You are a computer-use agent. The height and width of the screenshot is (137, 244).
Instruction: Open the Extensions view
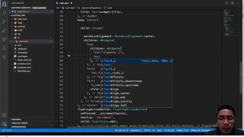(4, 39)
